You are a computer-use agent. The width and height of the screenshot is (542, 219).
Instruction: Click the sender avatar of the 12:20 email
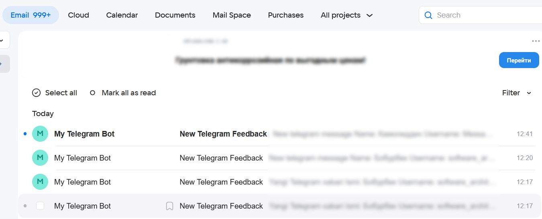coord(40,158)
